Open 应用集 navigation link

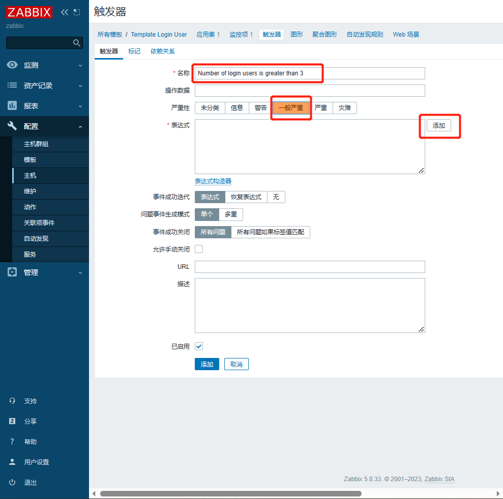pyautogui.click(x=205, y=34)
